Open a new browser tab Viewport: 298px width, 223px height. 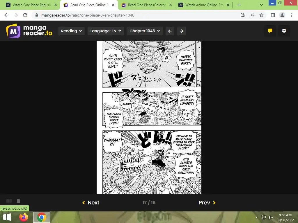click(x=239, y=5)
